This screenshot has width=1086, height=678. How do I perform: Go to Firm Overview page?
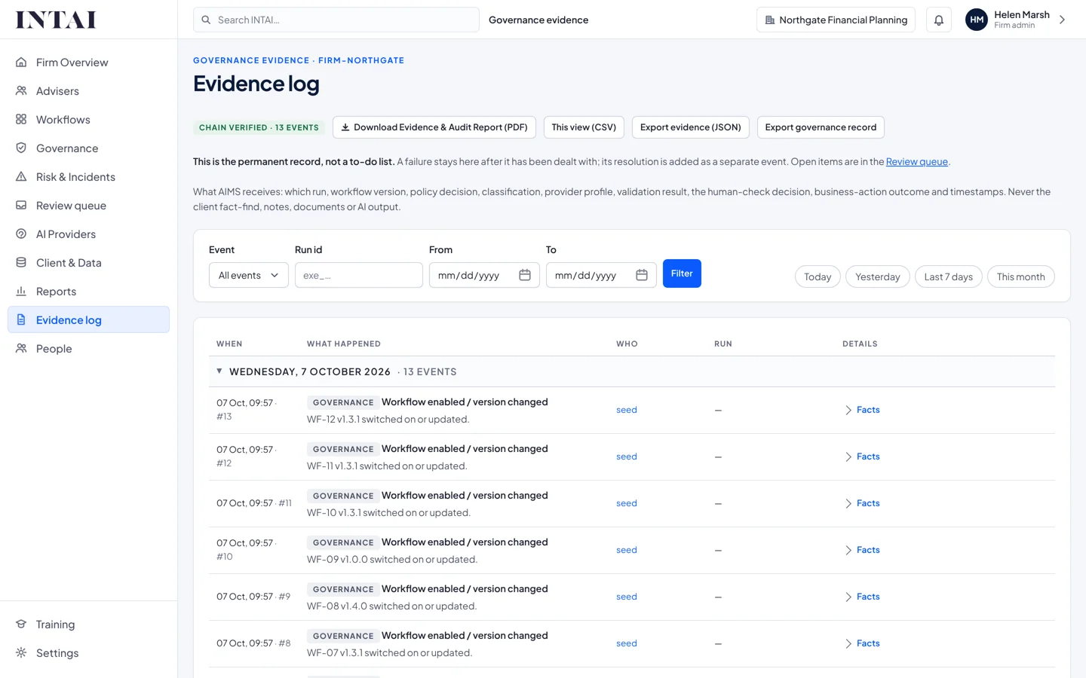click(x=88, y=63)
